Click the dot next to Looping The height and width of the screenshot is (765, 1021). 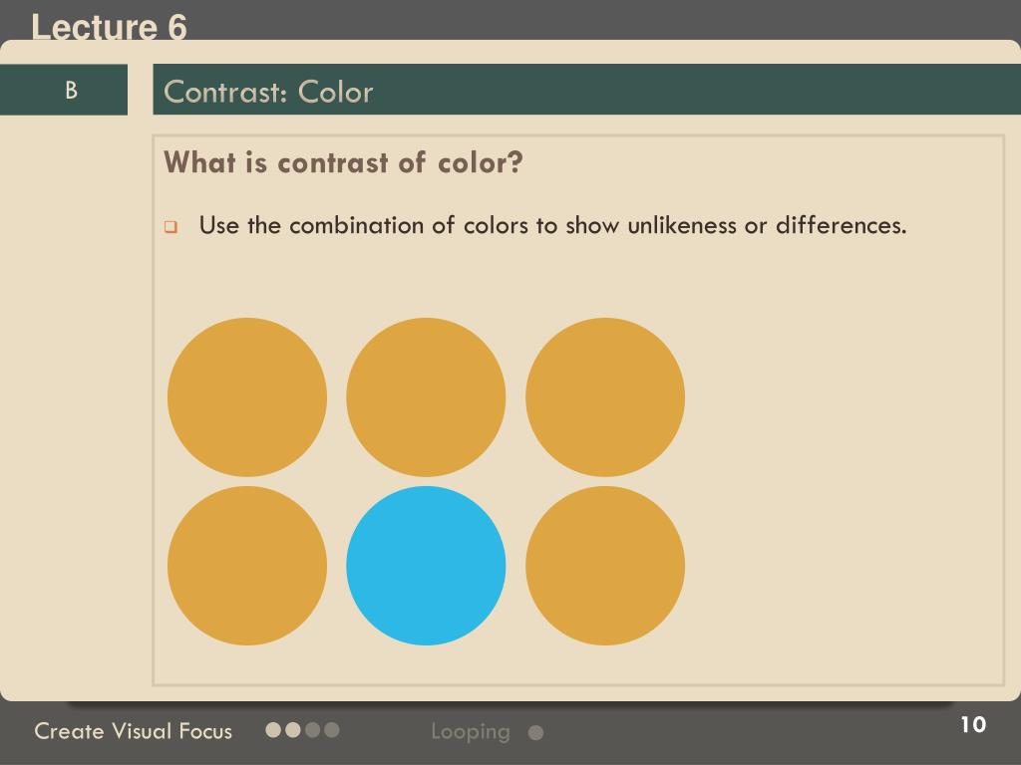pos(535,733)
